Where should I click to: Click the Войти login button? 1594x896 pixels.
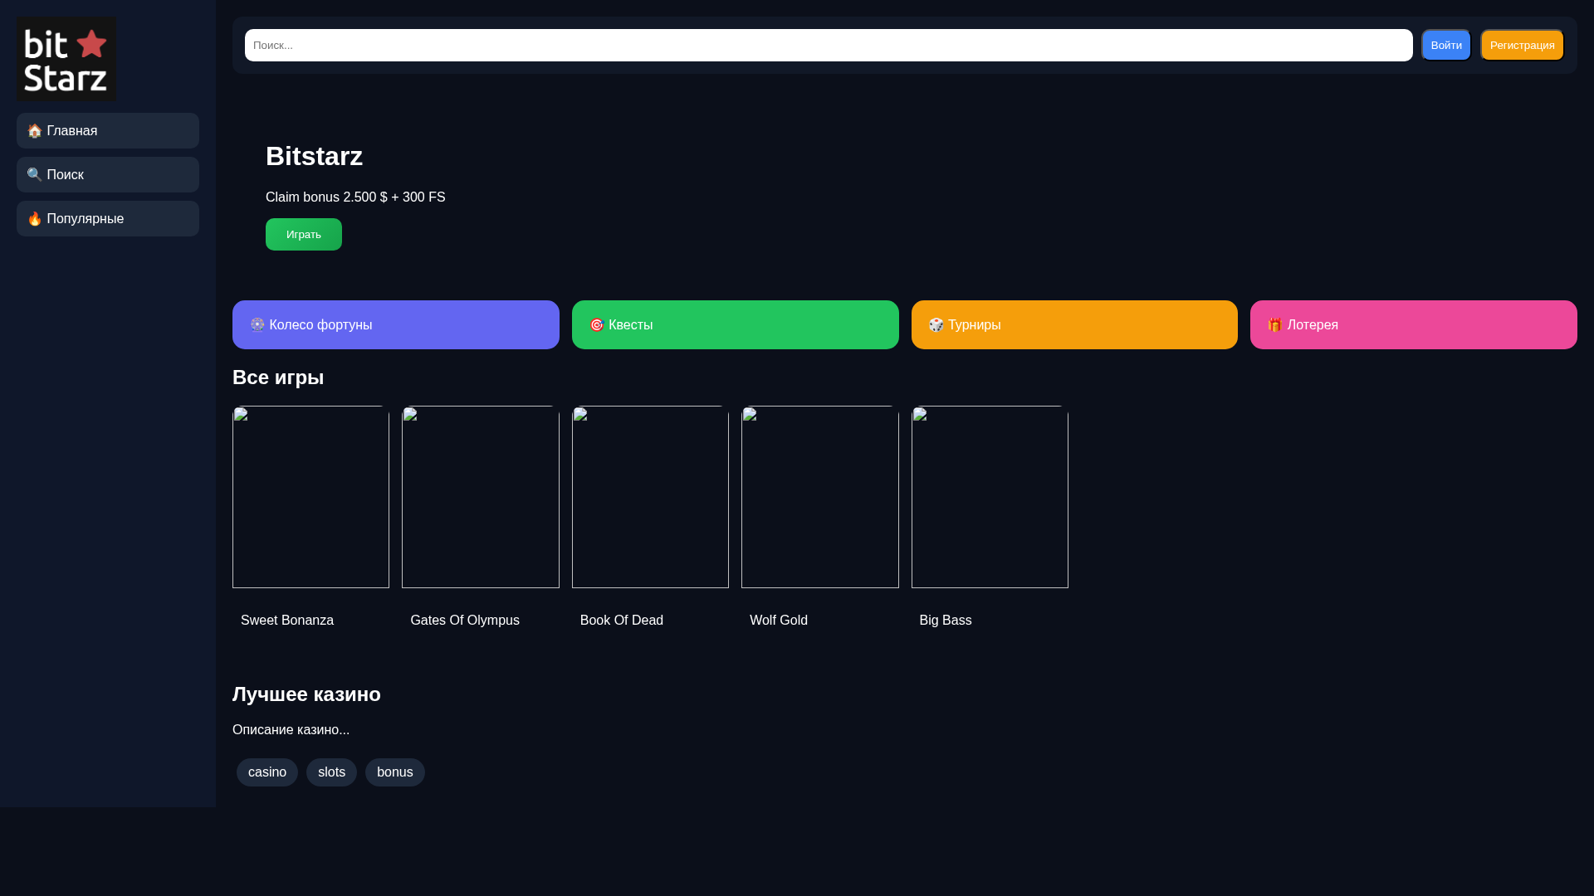(x=1446, y=45)
